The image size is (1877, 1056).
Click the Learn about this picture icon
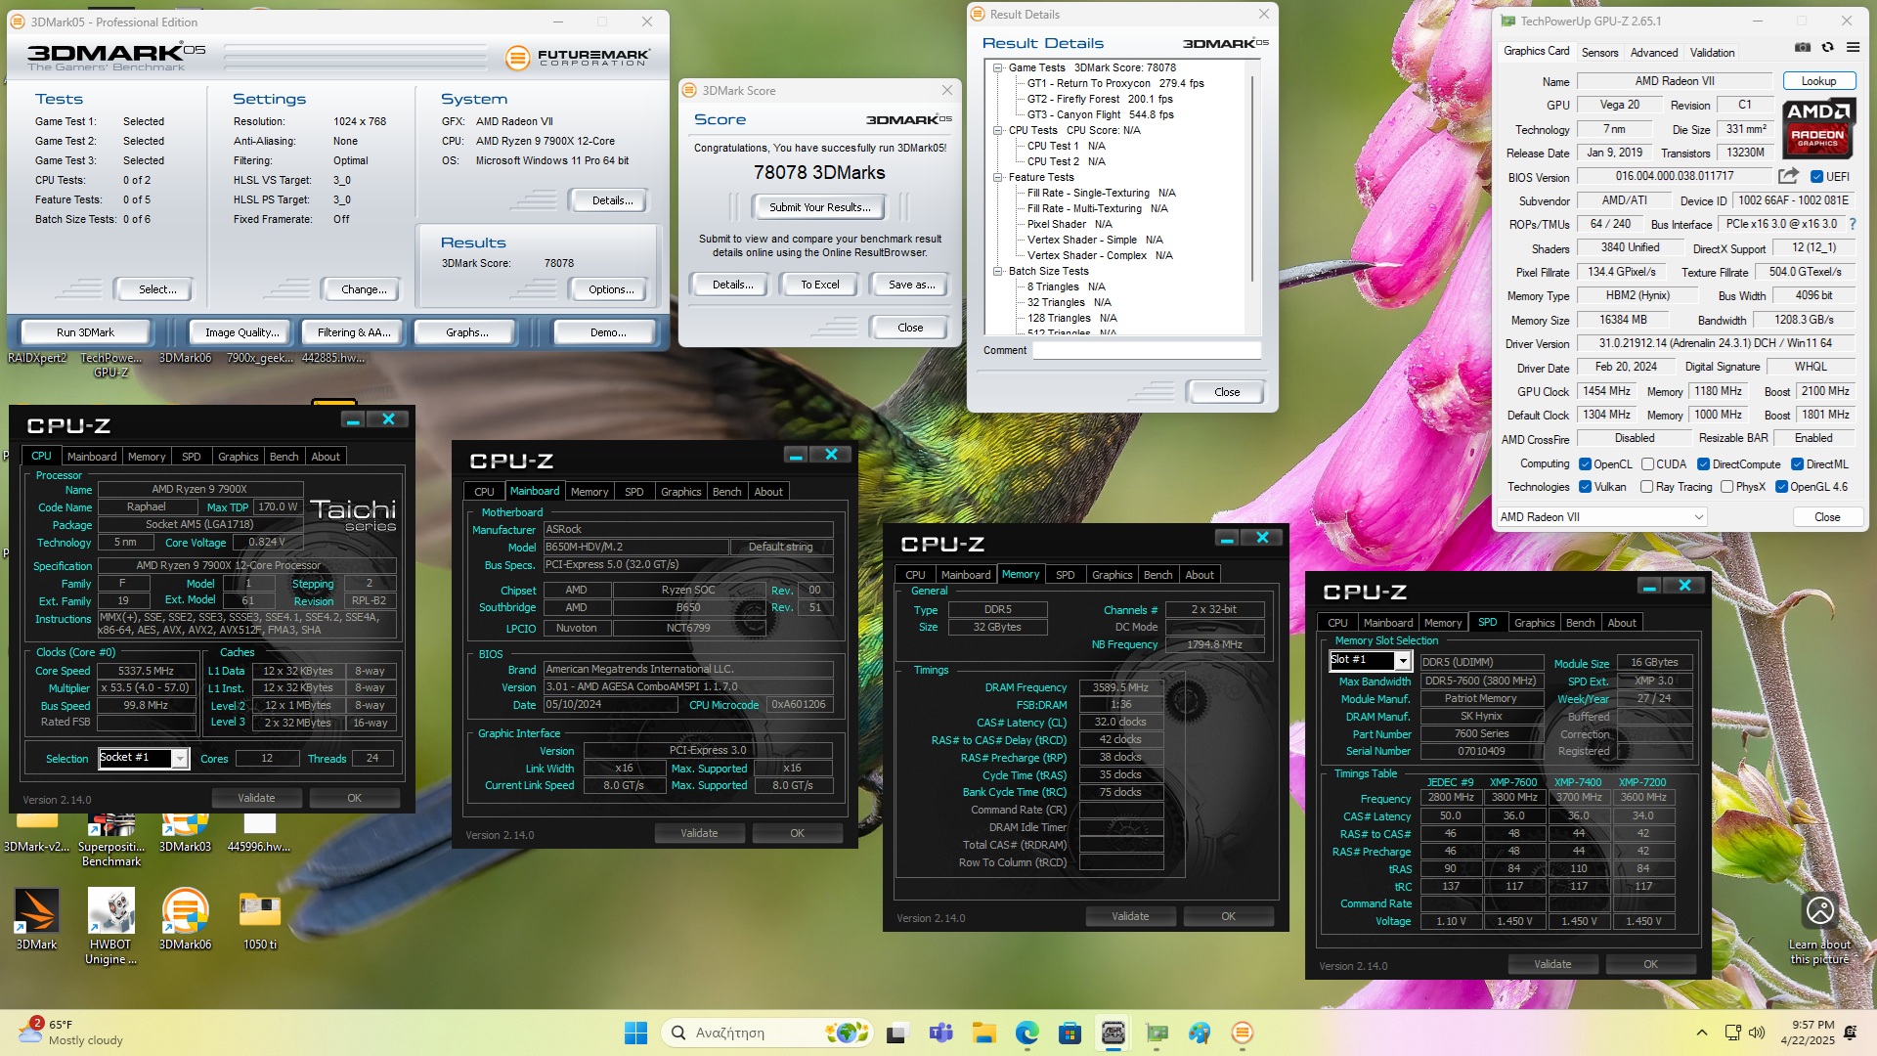(x=1819, y=910)
